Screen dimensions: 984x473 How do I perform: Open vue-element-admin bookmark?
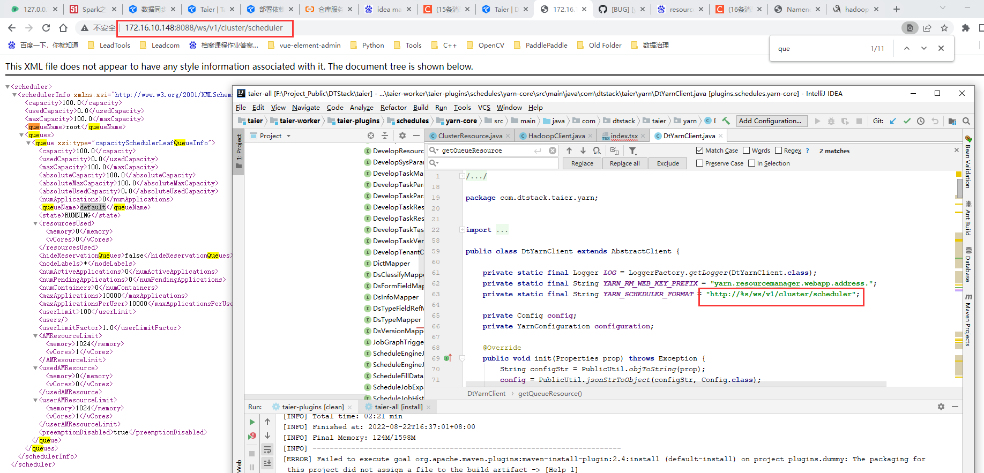pyautogui.click(x=304, y=46)
